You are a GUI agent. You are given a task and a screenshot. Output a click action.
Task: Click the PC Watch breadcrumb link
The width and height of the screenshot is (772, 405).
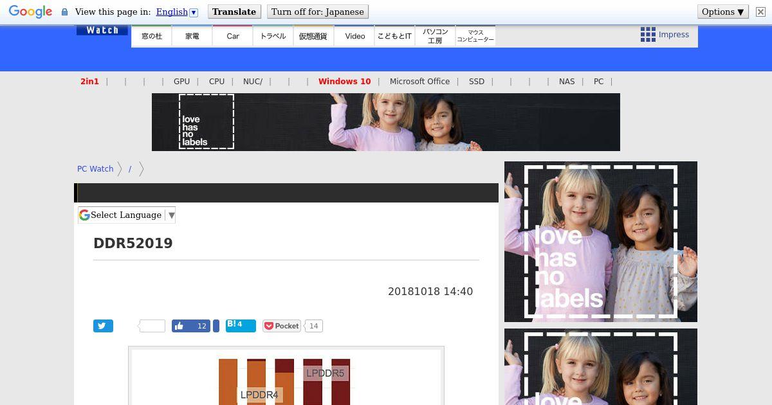tap(95, 169)
